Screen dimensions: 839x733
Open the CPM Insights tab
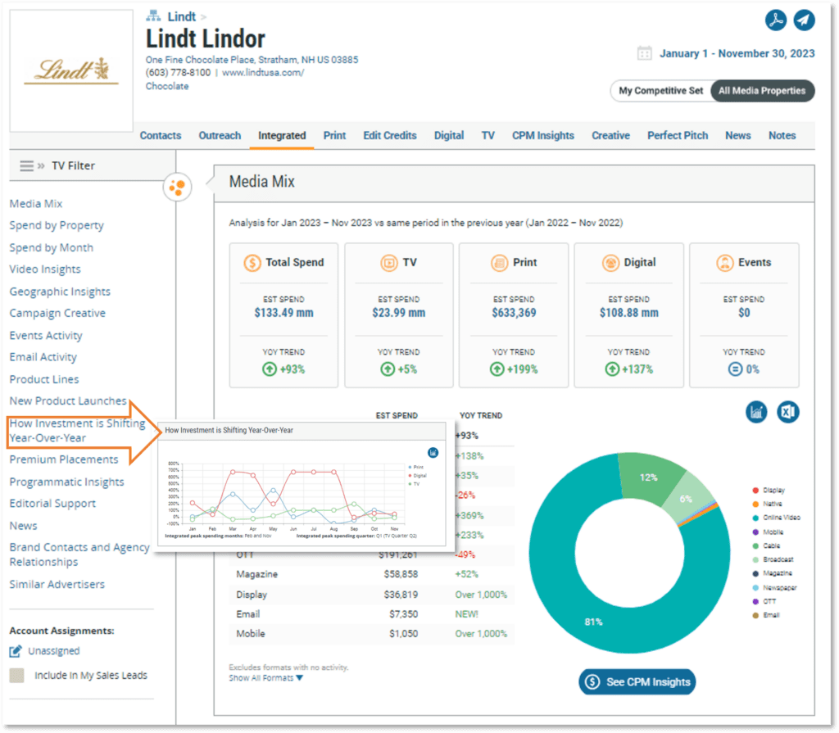coord(543,136)
